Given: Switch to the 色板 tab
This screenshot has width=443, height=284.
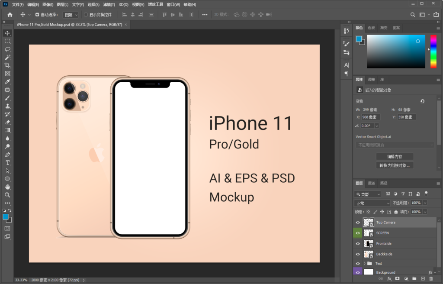Looking at the screenshot, I should [x=371, y=28].
